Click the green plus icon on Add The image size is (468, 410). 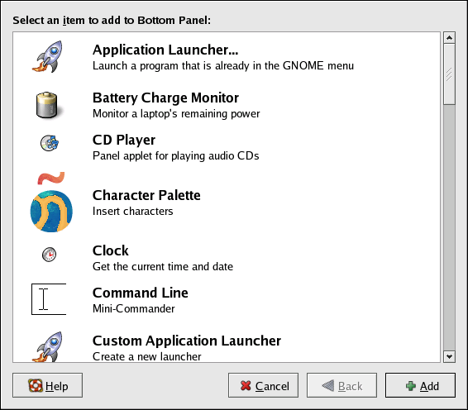coord(411,386)
